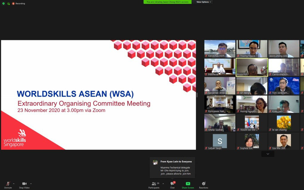The width and height of the screenshot is (304, 190).
Task: Click muted mic icon on Indonesia tile
Action: pos(206,74)
